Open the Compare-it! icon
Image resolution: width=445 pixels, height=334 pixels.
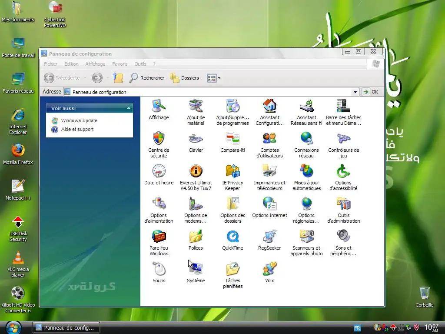pyautogui.click(x=232, y=142)
